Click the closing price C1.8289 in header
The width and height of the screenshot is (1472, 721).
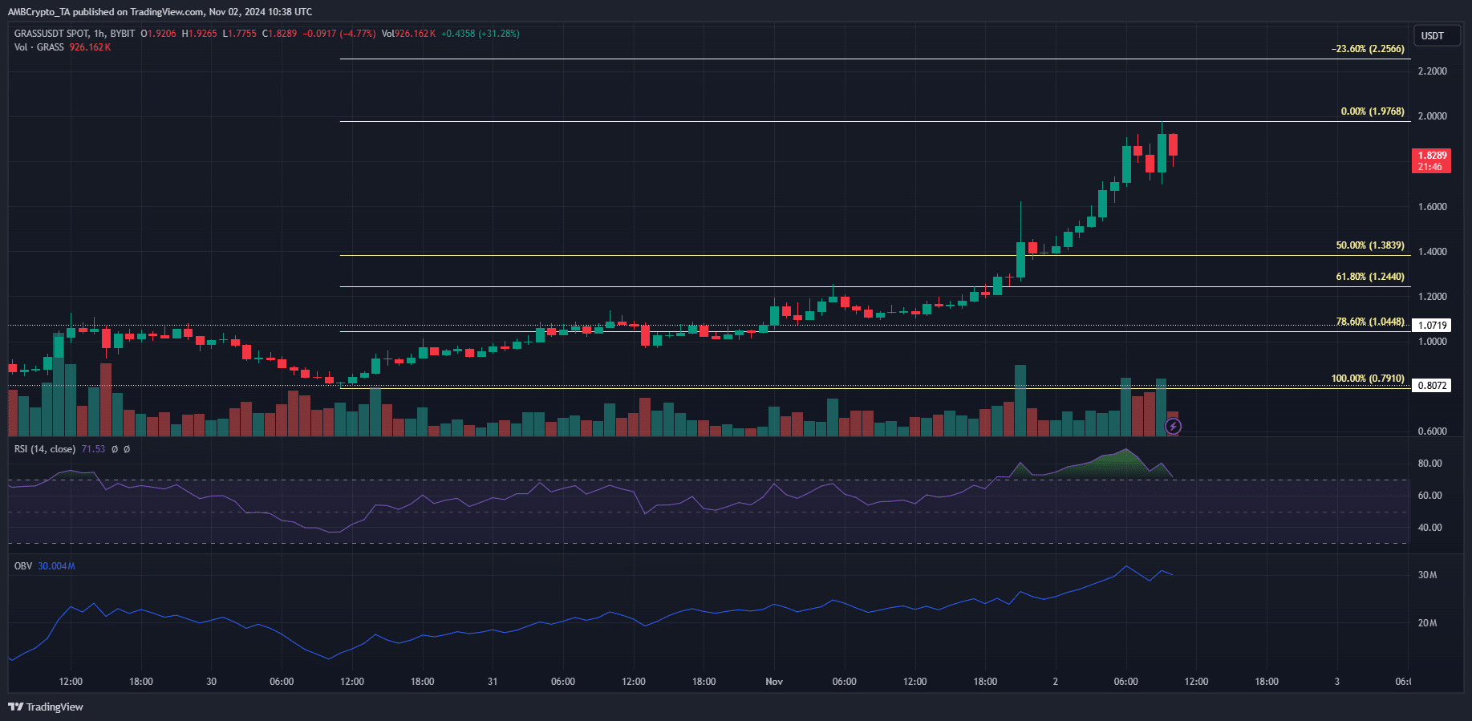click(280, 34)
